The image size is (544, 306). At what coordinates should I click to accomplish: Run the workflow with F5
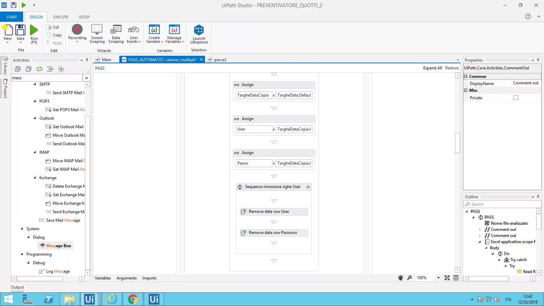(34, 34)
